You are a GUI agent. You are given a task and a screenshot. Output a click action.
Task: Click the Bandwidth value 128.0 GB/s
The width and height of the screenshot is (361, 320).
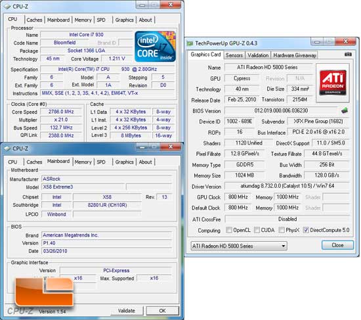tap(327, 175)
